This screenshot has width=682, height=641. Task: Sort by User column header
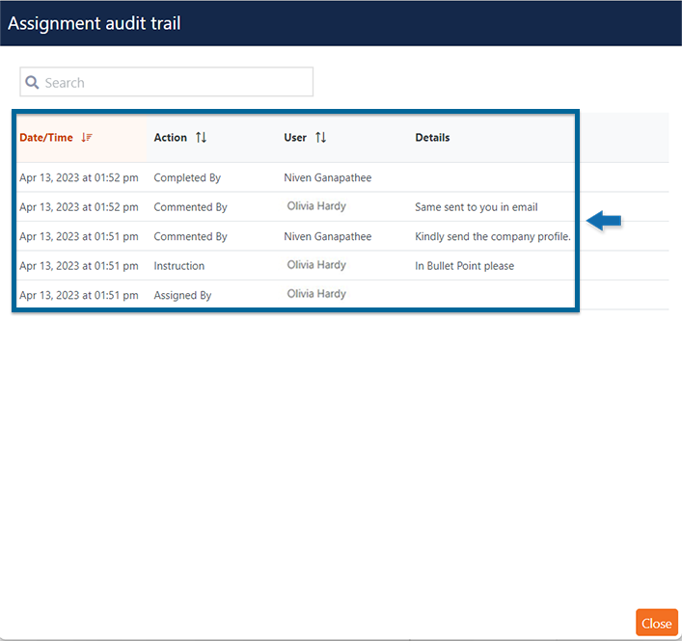click(295, 138)
